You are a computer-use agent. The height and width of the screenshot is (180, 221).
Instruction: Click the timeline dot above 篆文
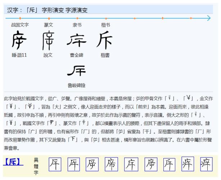pyautogui.click(x=49, y=18)
